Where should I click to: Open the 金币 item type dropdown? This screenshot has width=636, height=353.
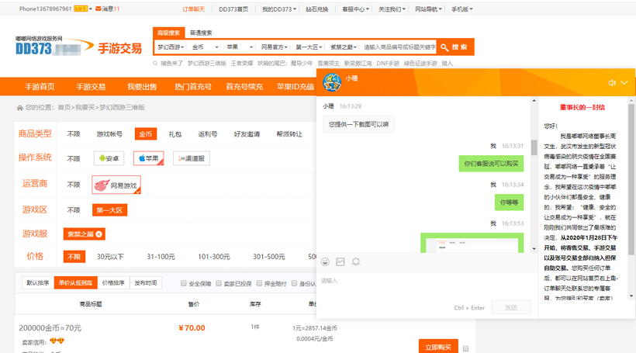pyautogui.click(x=206, y=47)
